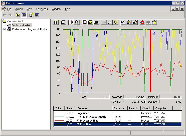Select System Monitor in the tree
186x136 pixels.
tap(21, 25)
